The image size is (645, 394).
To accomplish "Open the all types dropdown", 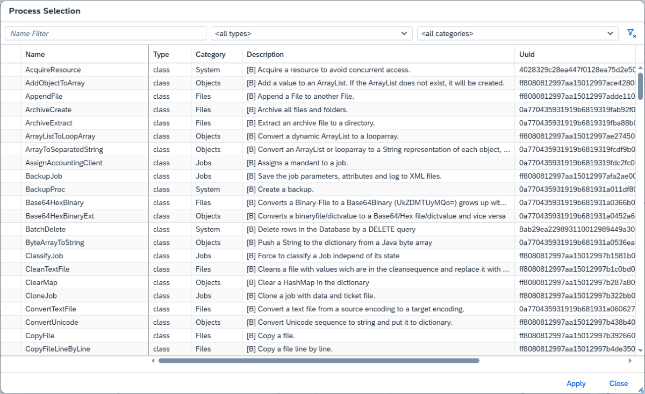I will (312, 33).
